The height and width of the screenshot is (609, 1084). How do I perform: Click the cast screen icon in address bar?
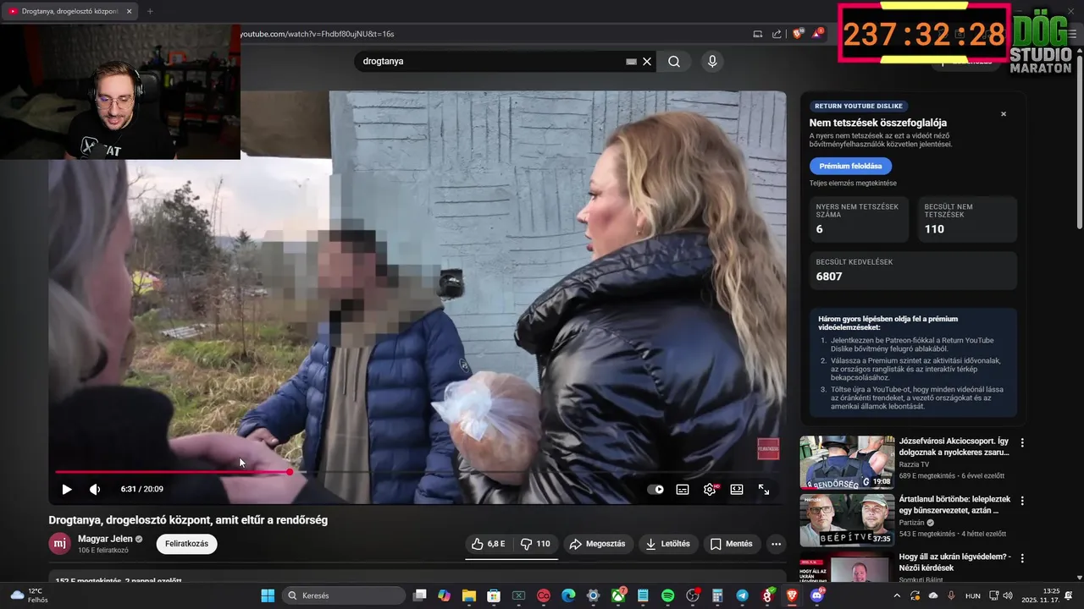[757, 34]
